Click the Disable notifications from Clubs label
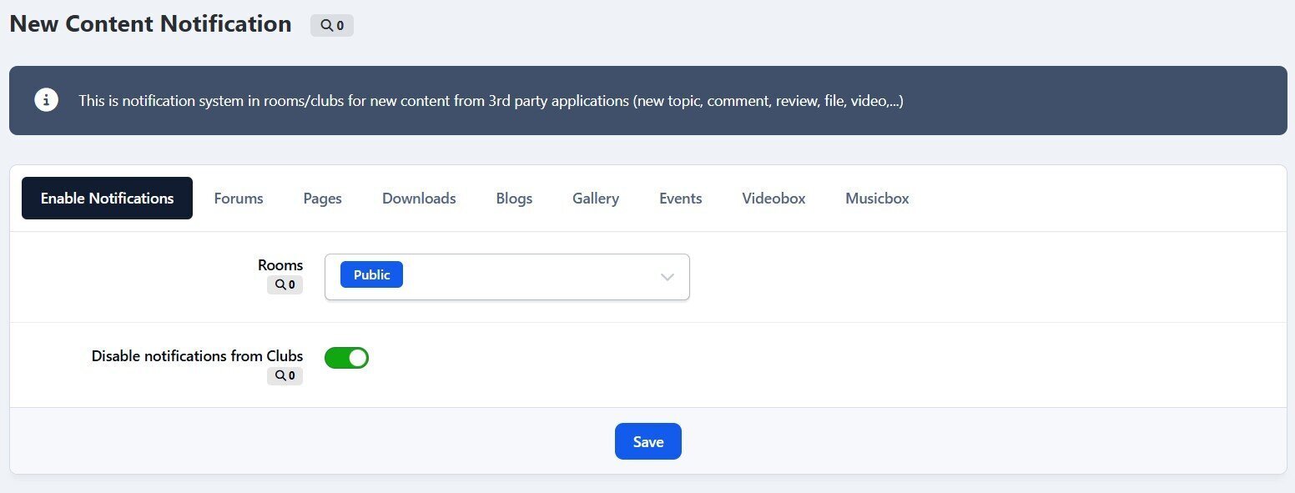This screenshot has height=493, width=1295. pyautogui.click(x=197, y=356)
